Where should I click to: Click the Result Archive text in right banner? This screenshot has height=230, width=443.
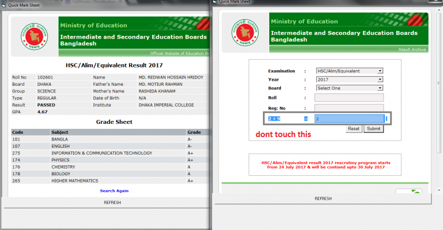tap(412, 49)
